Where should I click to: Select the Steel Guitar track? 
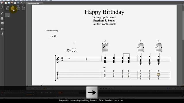8,93
